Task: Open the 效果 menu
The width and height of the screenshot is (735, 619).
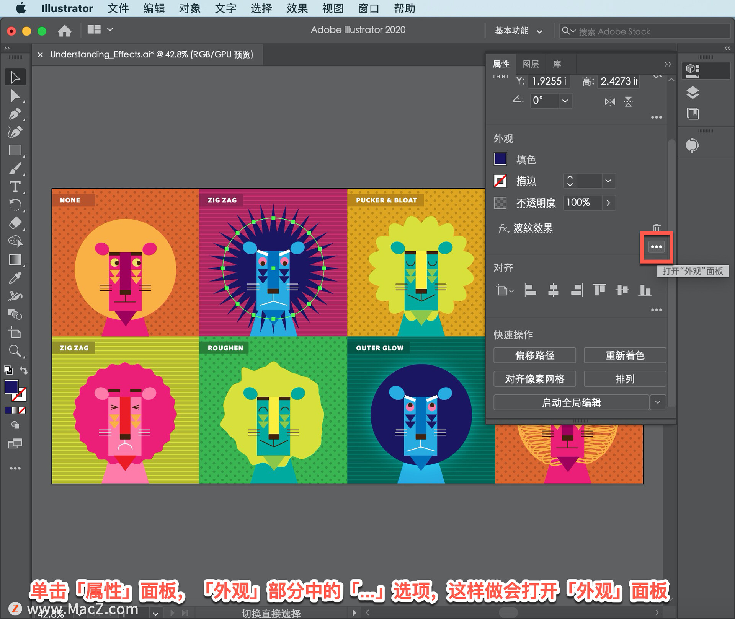Action: 297,8
